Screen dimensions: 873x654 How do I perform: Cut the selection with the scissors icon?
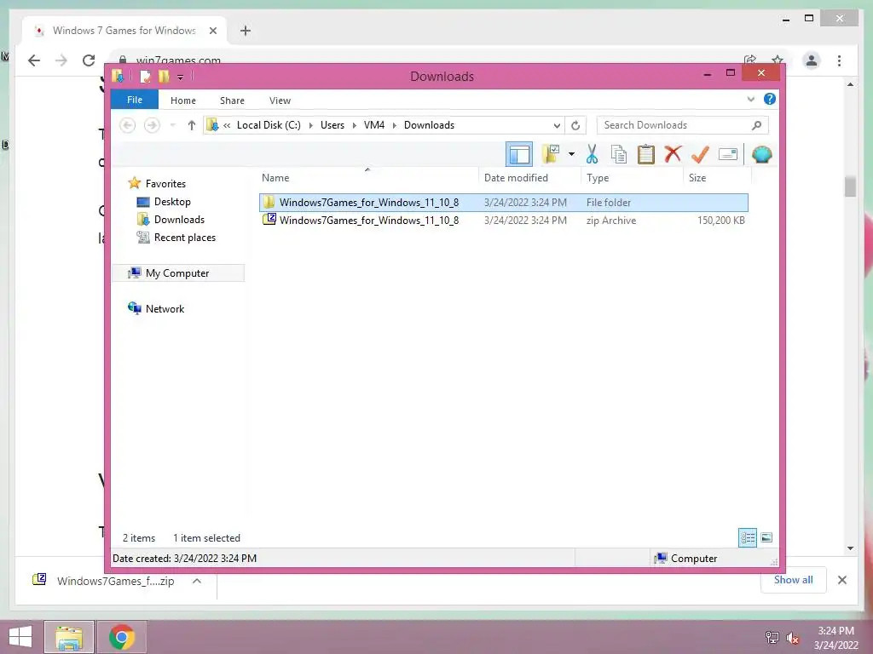[592, 155]
